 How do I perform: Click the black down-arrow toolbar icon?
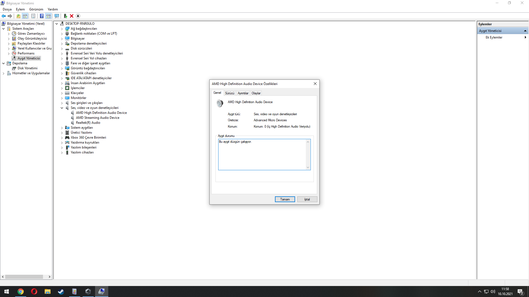click(78, 16)
